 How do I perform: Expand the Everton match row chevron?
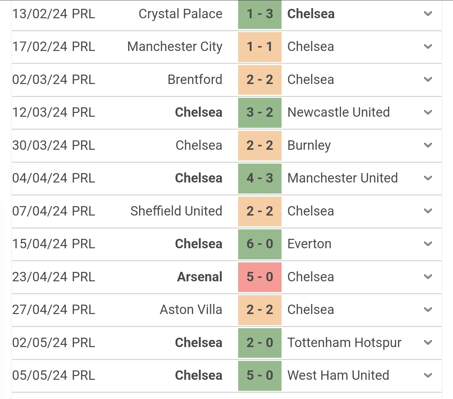click(x=428, y=244)
